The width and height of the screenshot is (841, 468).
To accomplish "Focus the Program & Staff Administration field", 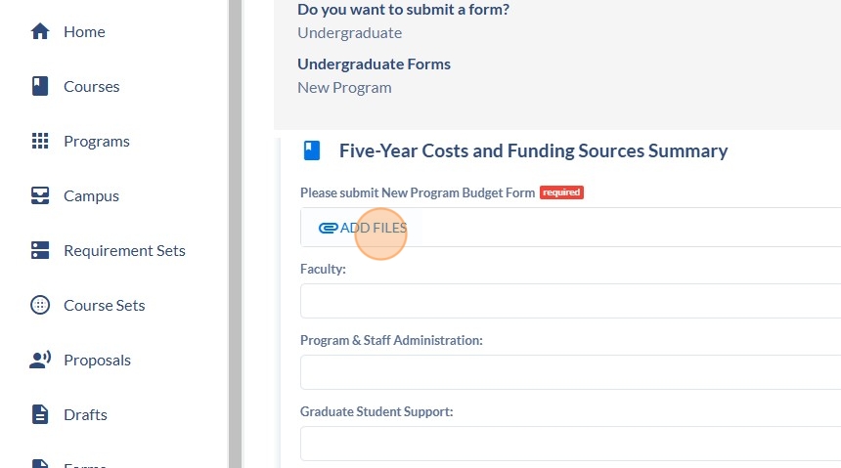I will 571,372.
